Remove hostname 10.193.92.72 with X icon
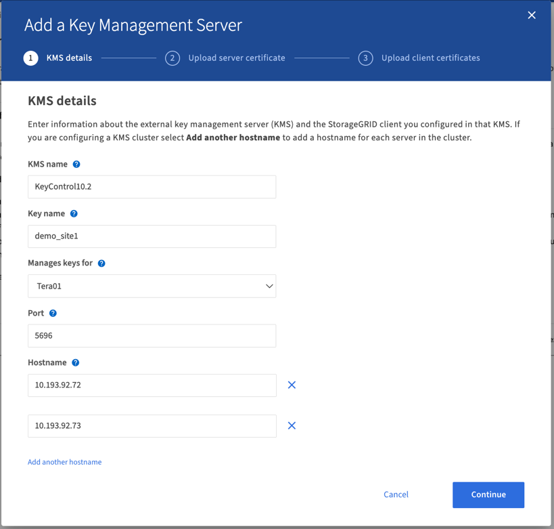 pyautogui.click(x=292, y=385)
